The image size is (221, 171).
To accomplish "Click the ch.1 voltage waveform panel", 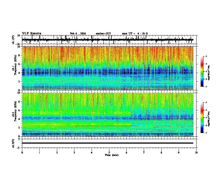I will pos(110,40).
